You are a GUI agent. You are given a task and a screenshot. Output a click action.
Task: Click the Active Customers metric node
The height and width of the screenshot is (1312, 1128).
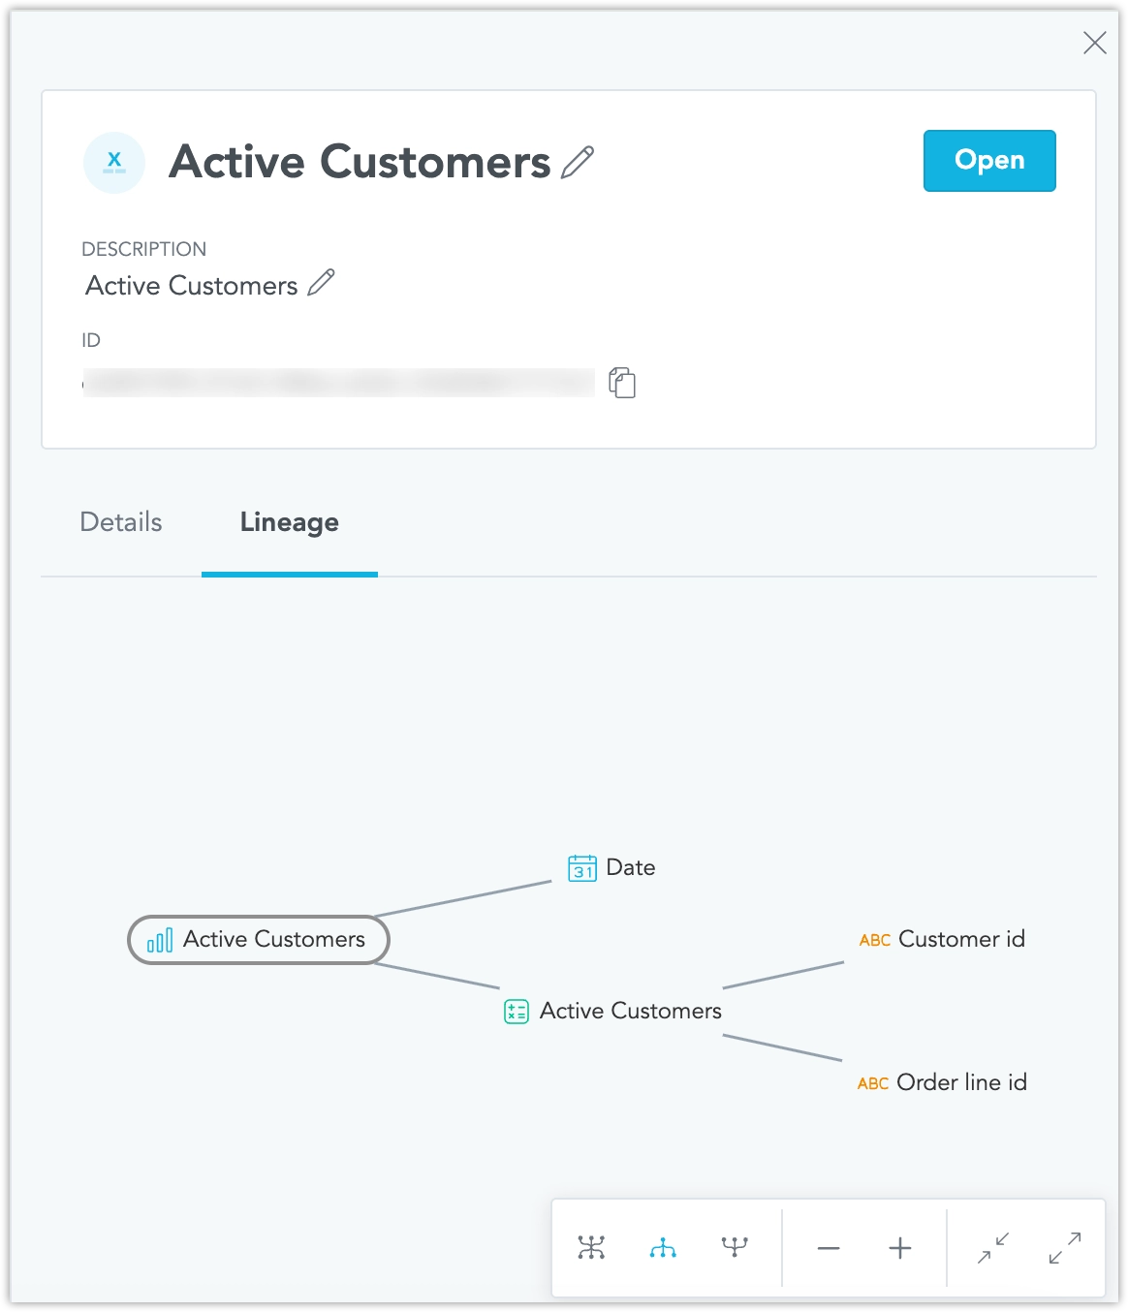(613, 1011)
